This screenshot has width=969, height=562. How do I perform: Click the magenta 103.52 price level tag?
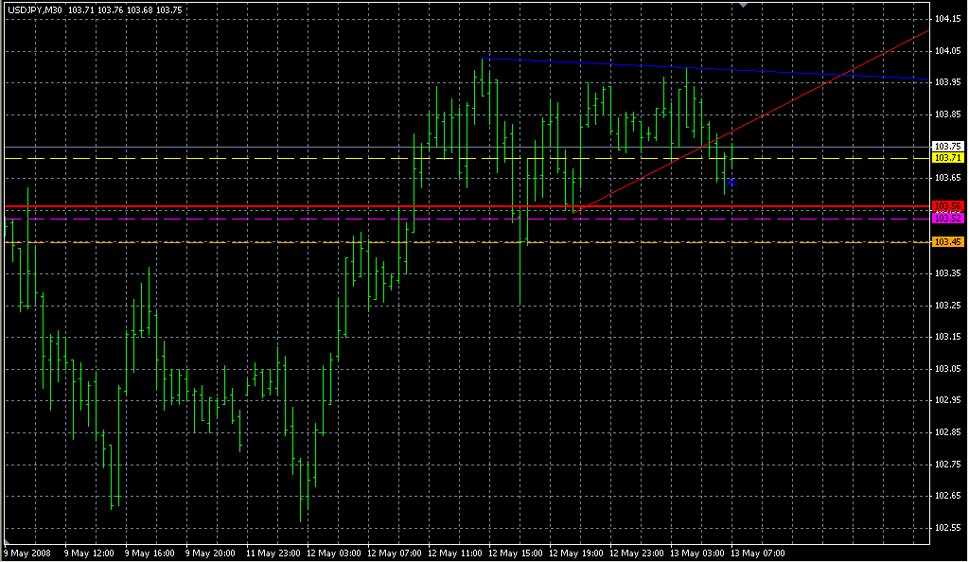(x=947, y=218)
